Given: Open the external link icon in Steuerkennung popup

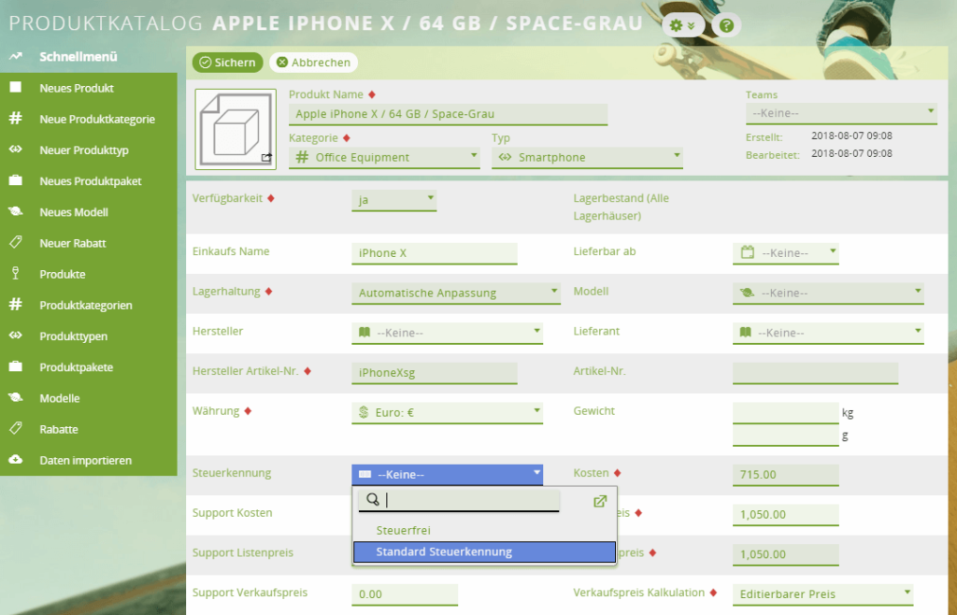Looking at the screenshot, I should (x=600, y=501).
